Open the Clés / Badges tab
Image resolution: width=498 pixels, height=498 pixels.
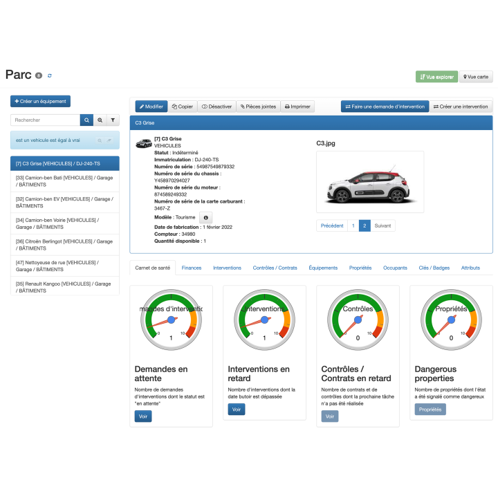[x=434, y=268]
